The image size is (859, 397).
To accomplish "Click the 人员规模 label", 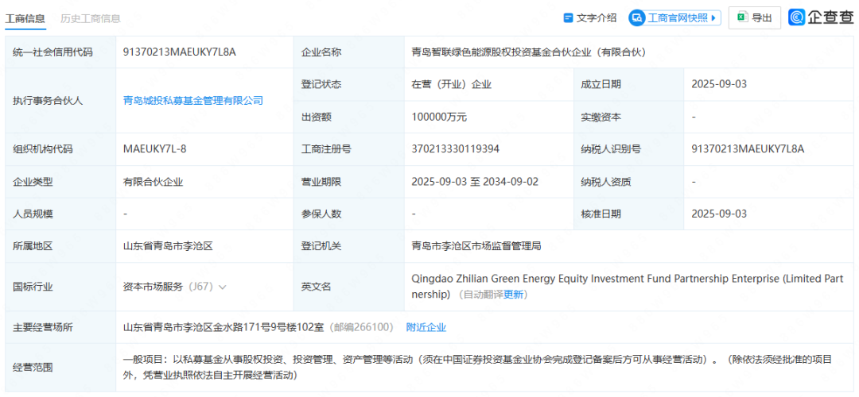I will pyautogui.click(x=33, y=214).
